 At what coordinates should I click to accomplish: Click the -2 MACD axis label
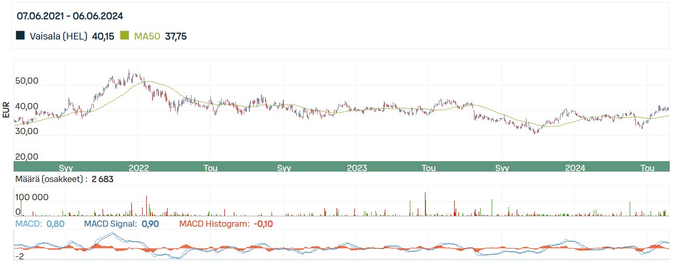20,256
